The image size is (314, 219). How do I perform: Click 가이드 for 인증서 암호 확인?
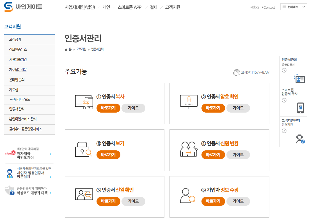point(238,108)
